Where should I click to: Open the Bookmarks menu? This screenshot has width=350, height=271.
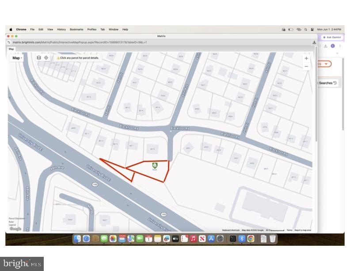click(x=76, y=30)
